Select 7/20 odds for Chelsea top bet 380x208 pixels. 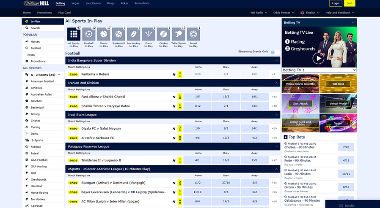346,147
